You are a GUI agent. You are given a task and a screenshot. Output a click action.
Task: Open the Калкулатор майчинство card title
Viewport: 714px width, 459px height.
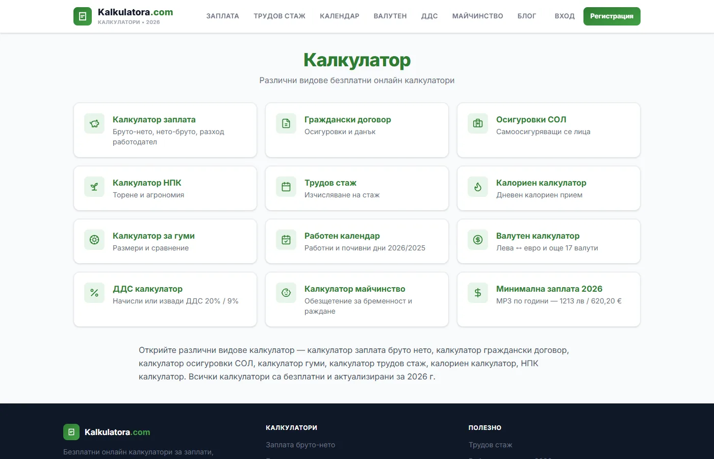tap(355, 289)
